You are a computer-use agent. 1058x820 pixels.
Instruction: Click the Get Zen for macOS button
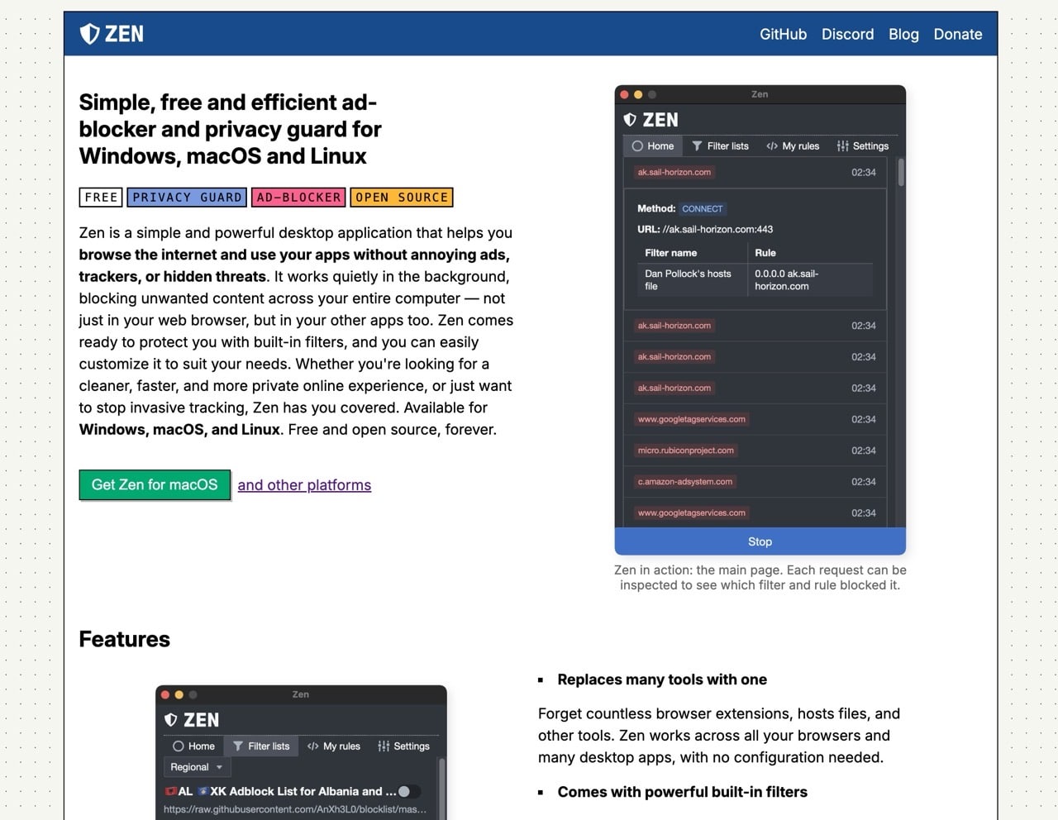pyautogui.click(x=155, y=485)
